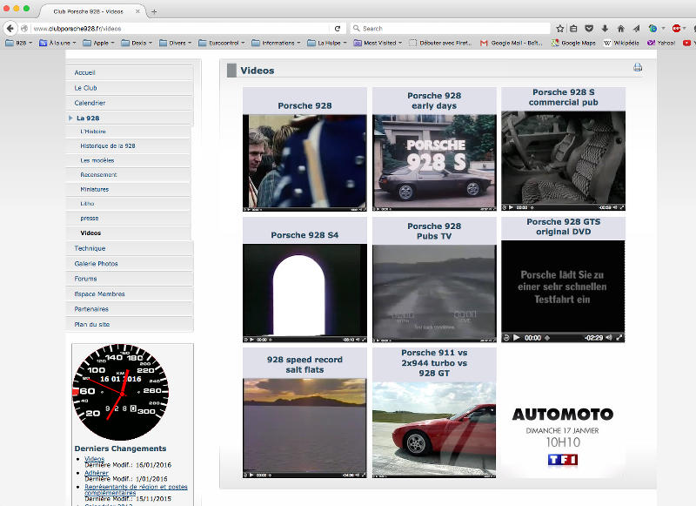Expand the 928 S commercial pub video to fullscreen
Screen dimensions: 696x506
coord(622,207)
